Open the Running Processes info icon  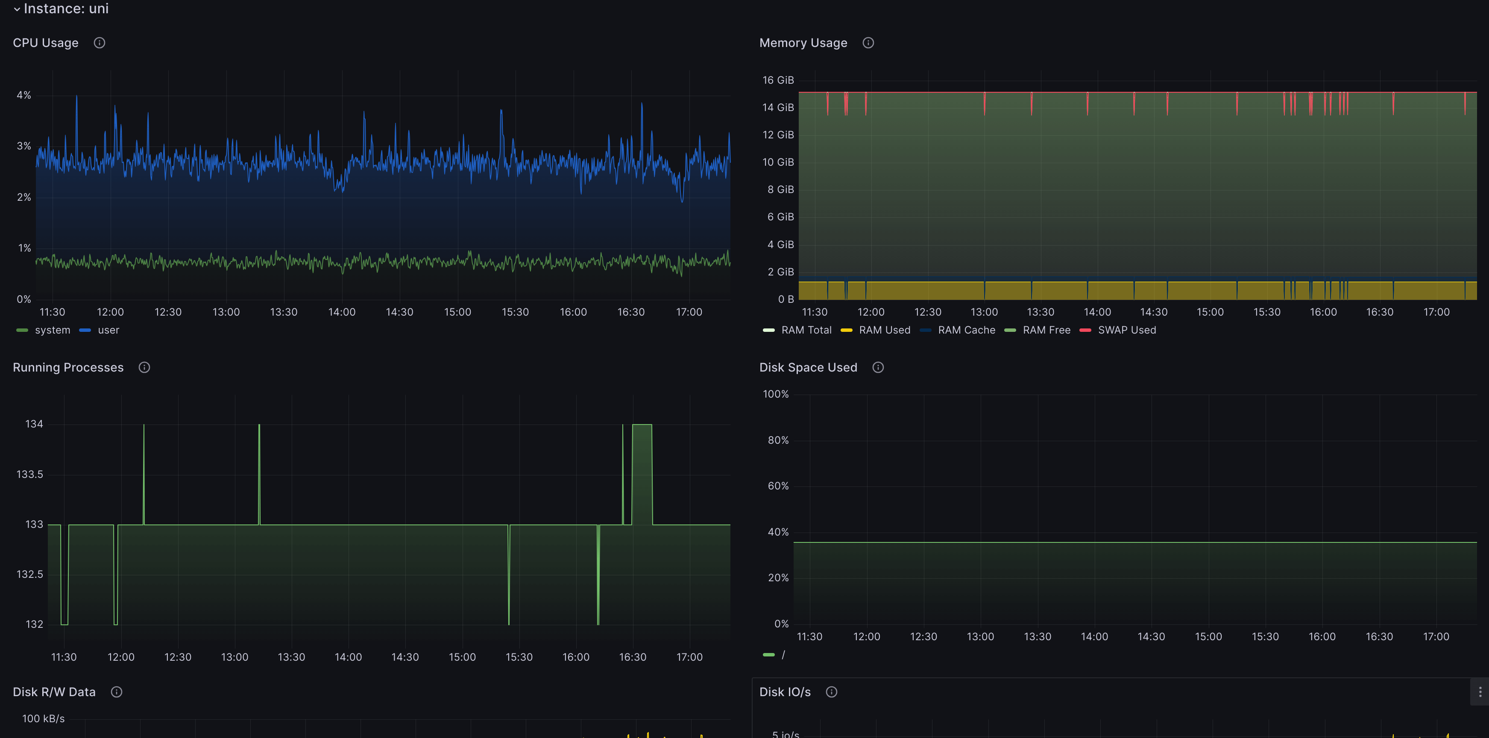coord(144,367)
